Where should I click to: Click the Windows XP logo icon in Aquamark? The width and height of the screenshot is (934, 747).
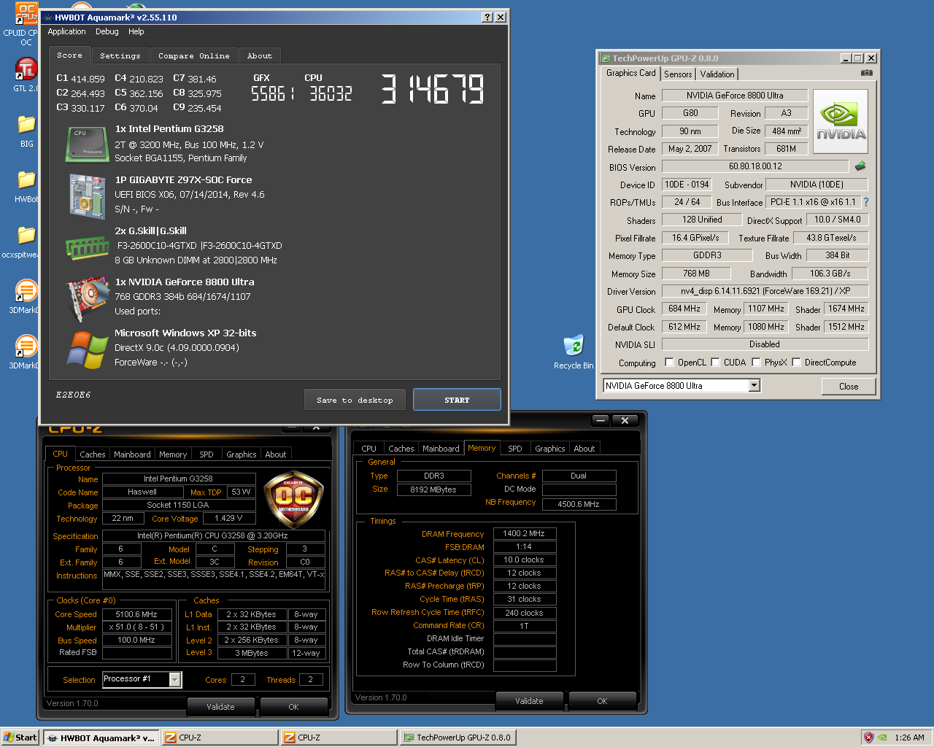[88, 350]
